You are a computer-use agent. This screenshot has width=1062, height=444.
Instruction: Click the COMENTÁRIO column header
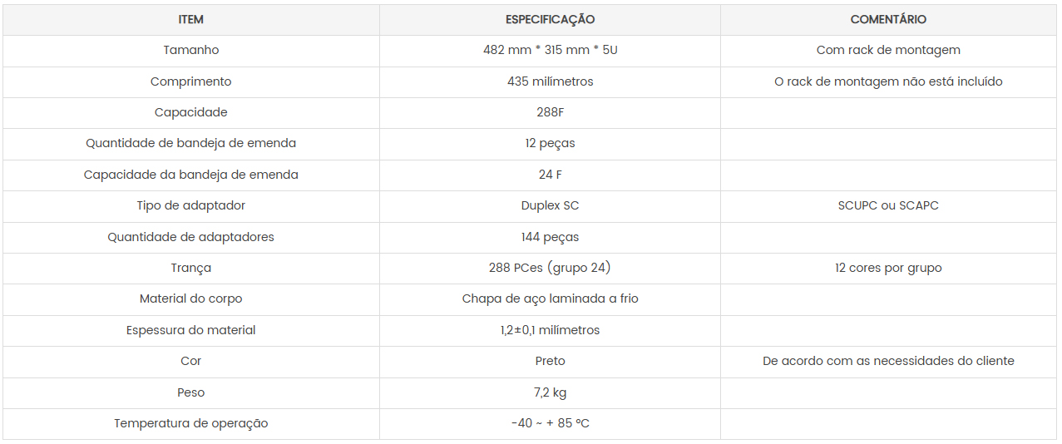[888, 19]
